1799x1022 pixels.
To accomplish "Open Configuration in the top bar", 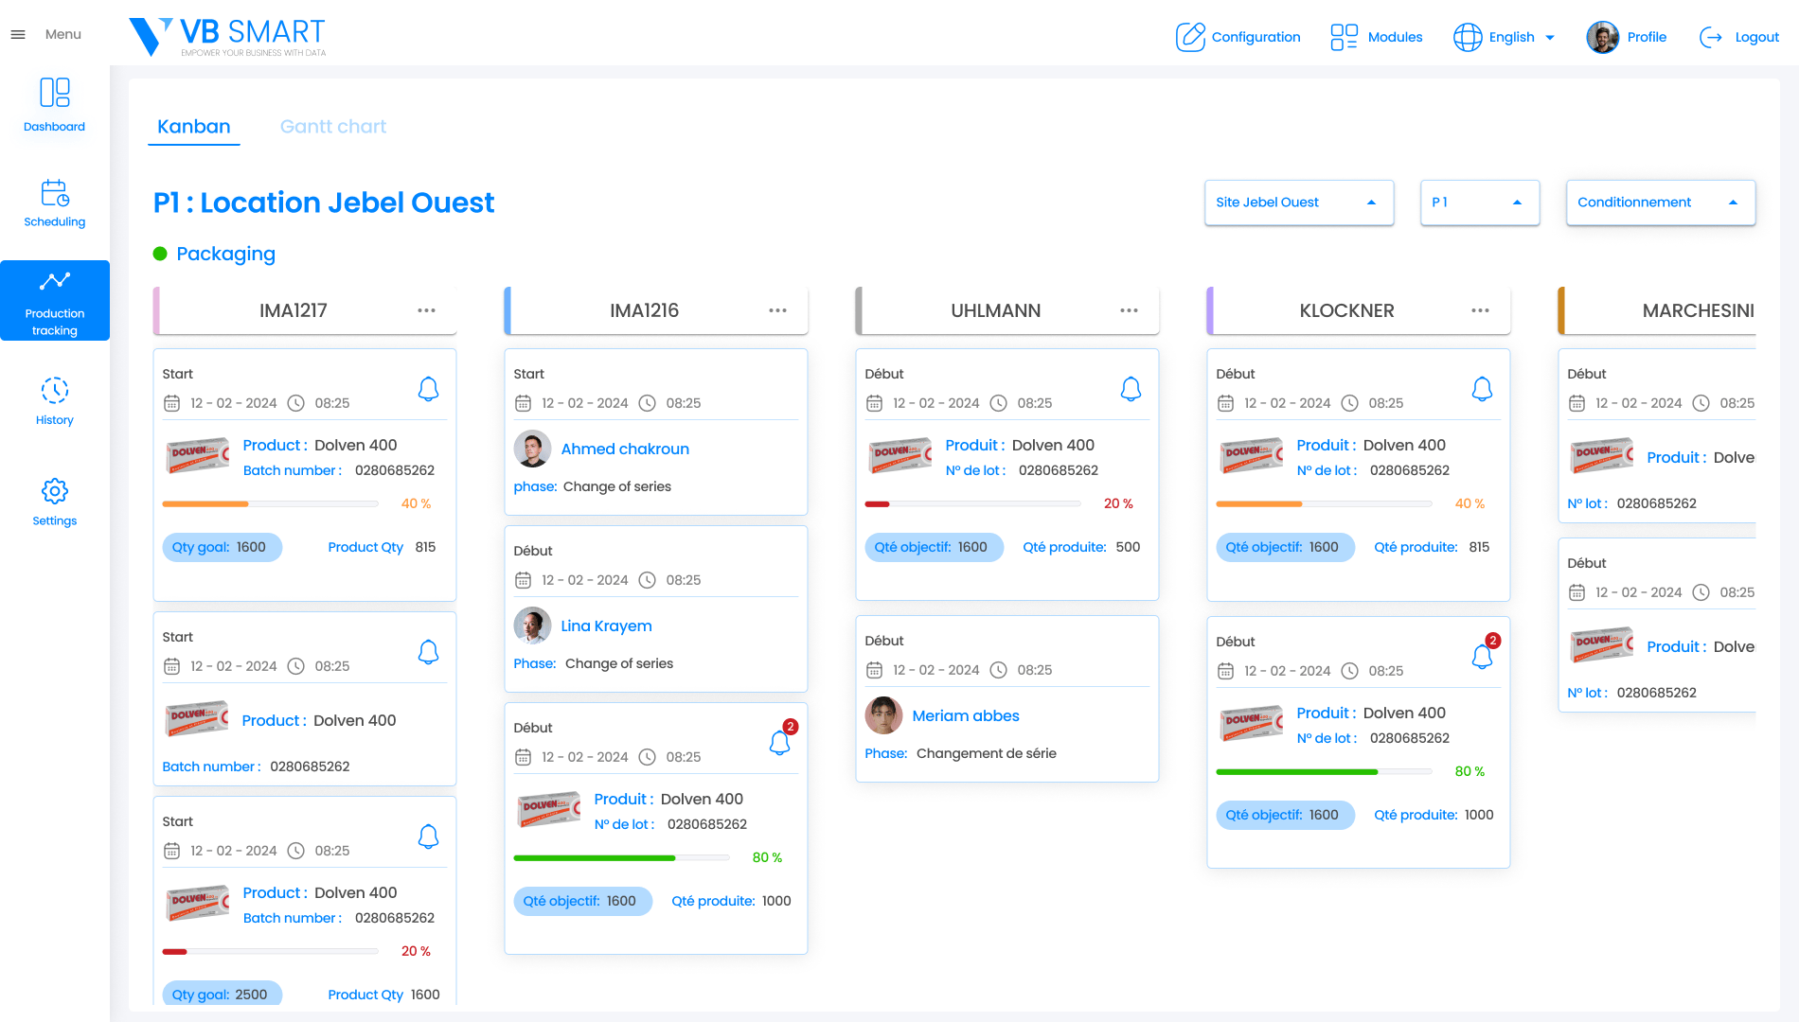I will [1238, 37].
